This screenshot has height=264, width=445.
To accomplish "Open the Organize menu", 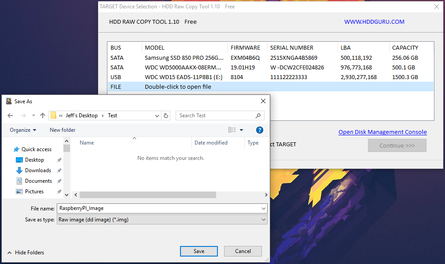I will tap(23, 130).
